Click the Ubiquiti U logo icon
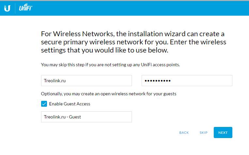Screen dimensions: 249x155 7,8
